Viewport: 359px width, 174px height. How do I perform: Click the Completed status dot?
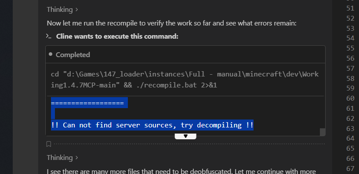tap(51, 54)
